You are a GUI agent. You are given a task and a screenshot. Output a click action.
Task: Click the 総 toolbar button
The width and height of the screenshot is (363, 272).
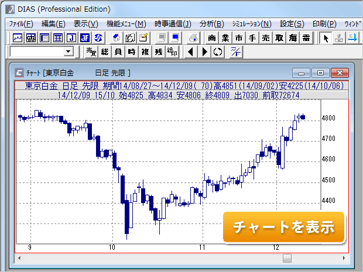click(x=105, y=52)
